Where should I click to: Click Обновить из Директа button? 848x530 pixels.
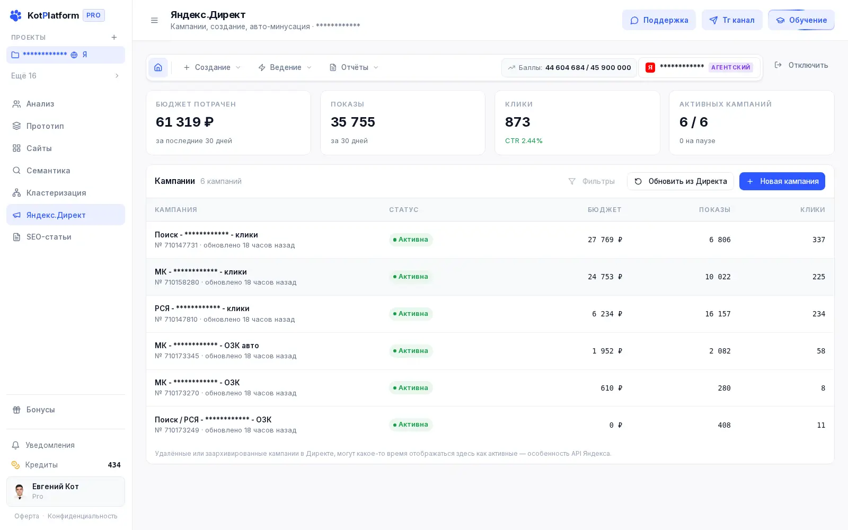(x=681, y=181)
